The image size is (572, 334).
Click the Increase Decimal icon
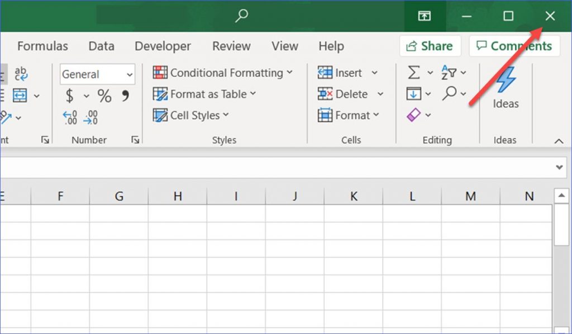tap(70, 117)
